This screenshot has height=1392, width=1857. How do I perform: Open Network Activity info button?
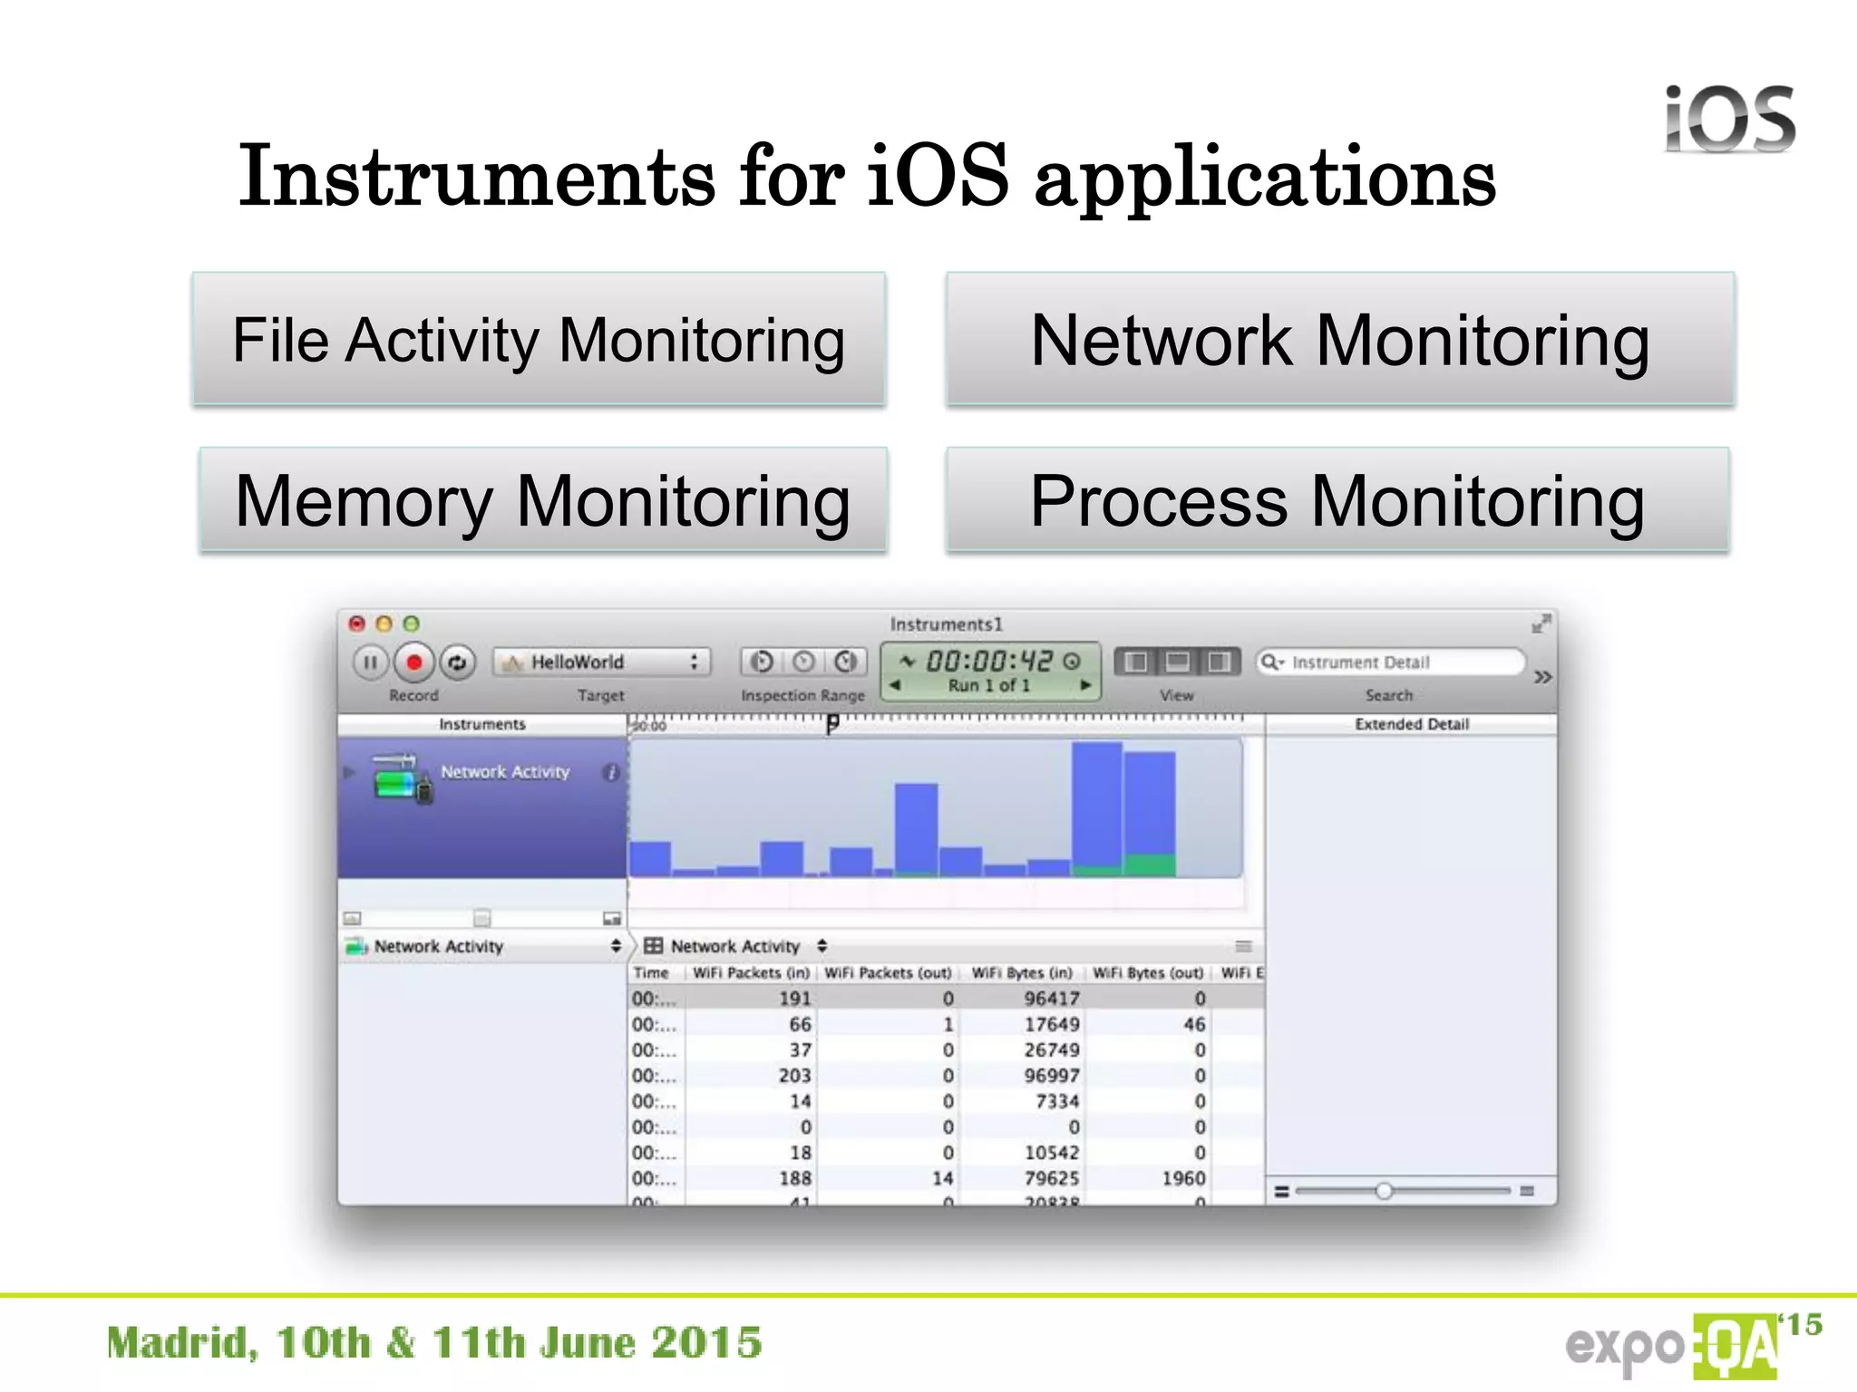[611, 772]
